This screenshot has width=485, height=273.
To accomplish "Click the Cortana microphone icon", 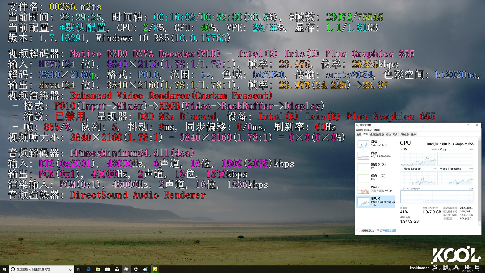I will [70, 269].
